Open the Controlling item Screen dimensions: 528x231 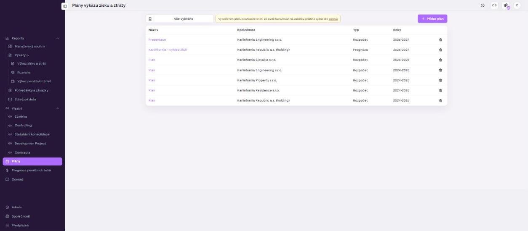point(23,125)
